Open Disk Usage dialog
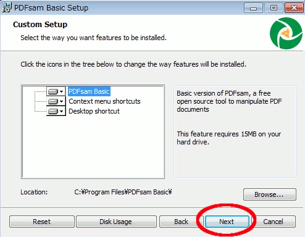Viewport: 305px width, 237px height. click(116, 222)
